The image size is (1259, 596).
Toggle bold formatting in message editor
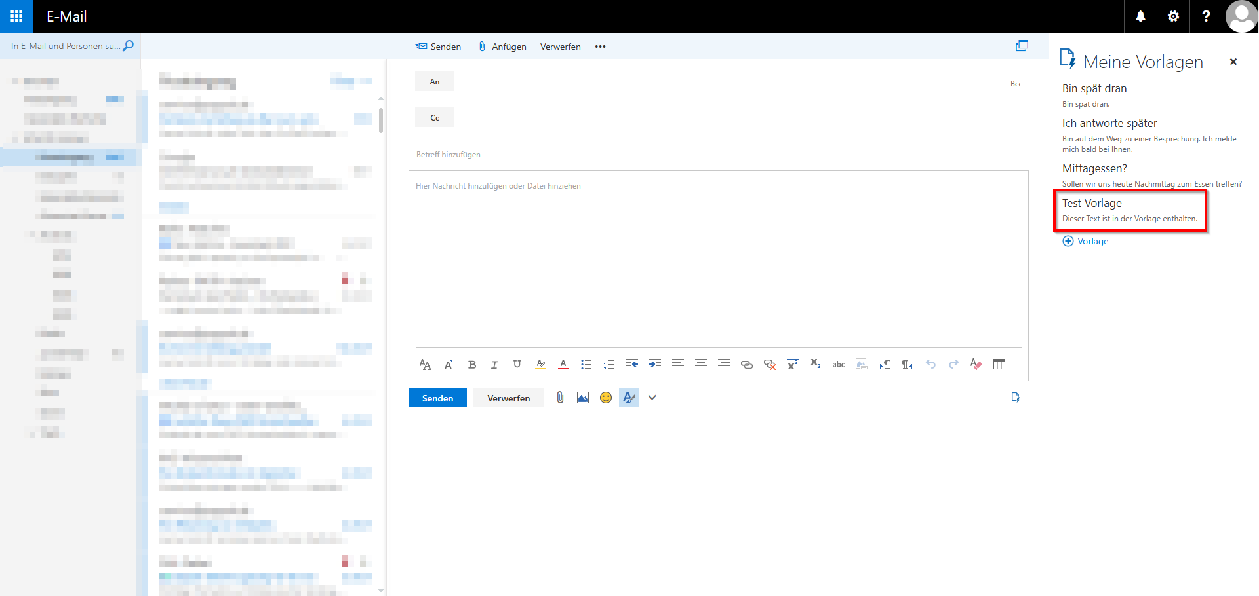471,365
